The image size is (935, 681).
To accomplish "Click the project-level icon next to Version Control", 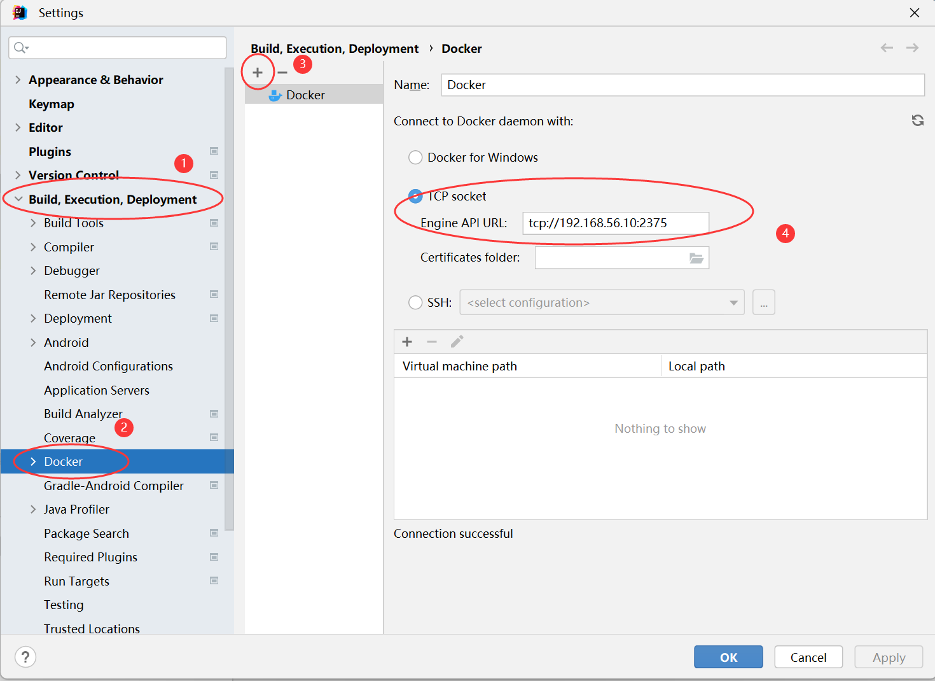I will pyautogui.click(x=214, y=175).
